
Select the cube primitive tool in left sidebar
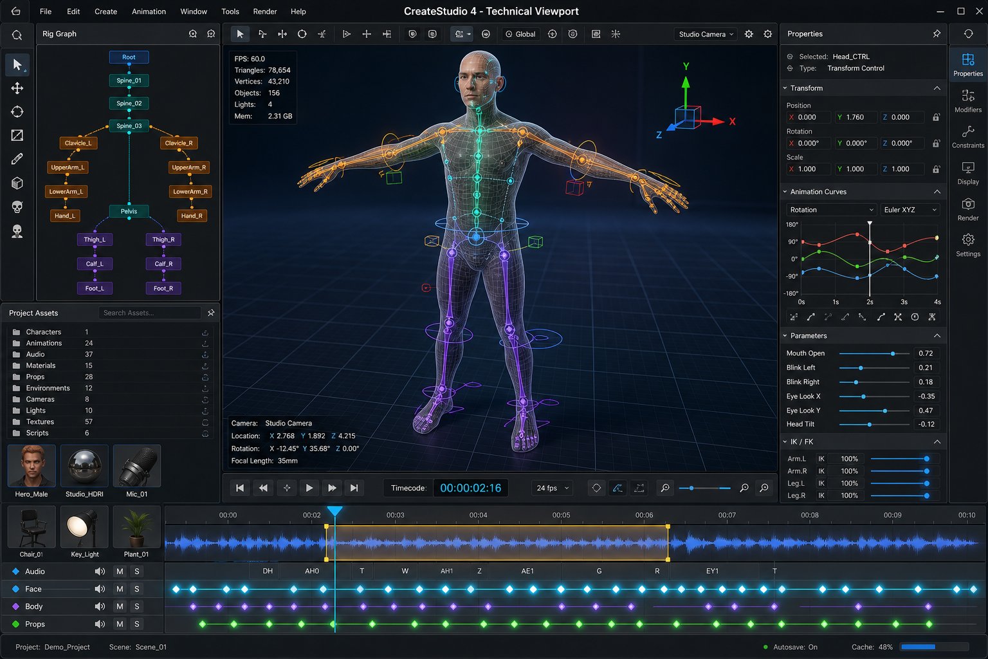(17, 183)
